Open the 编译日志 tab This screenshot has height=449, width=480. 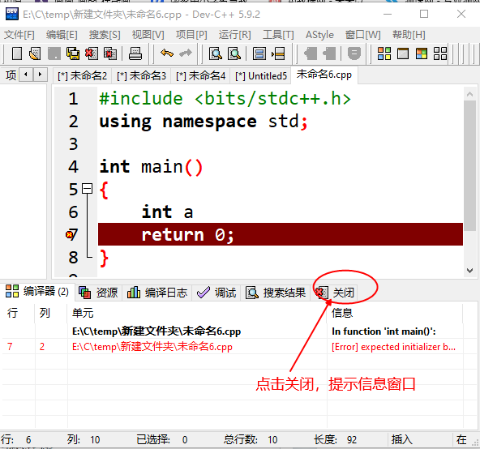tap(157, 293)
